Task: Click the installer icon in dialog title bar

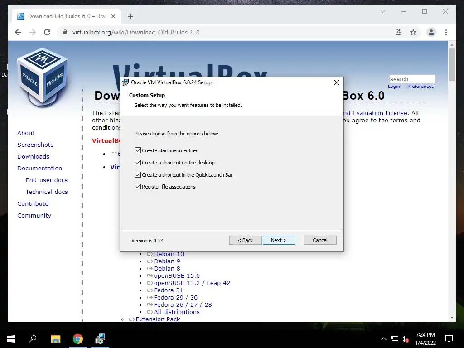Action: click(x=125, y=82)
